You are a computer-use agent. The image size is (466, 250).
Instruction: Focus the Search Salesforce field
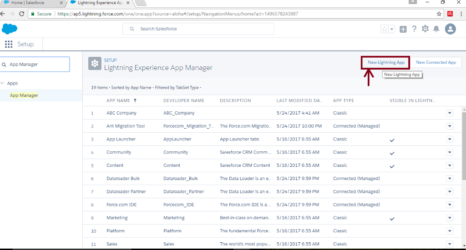198,29
